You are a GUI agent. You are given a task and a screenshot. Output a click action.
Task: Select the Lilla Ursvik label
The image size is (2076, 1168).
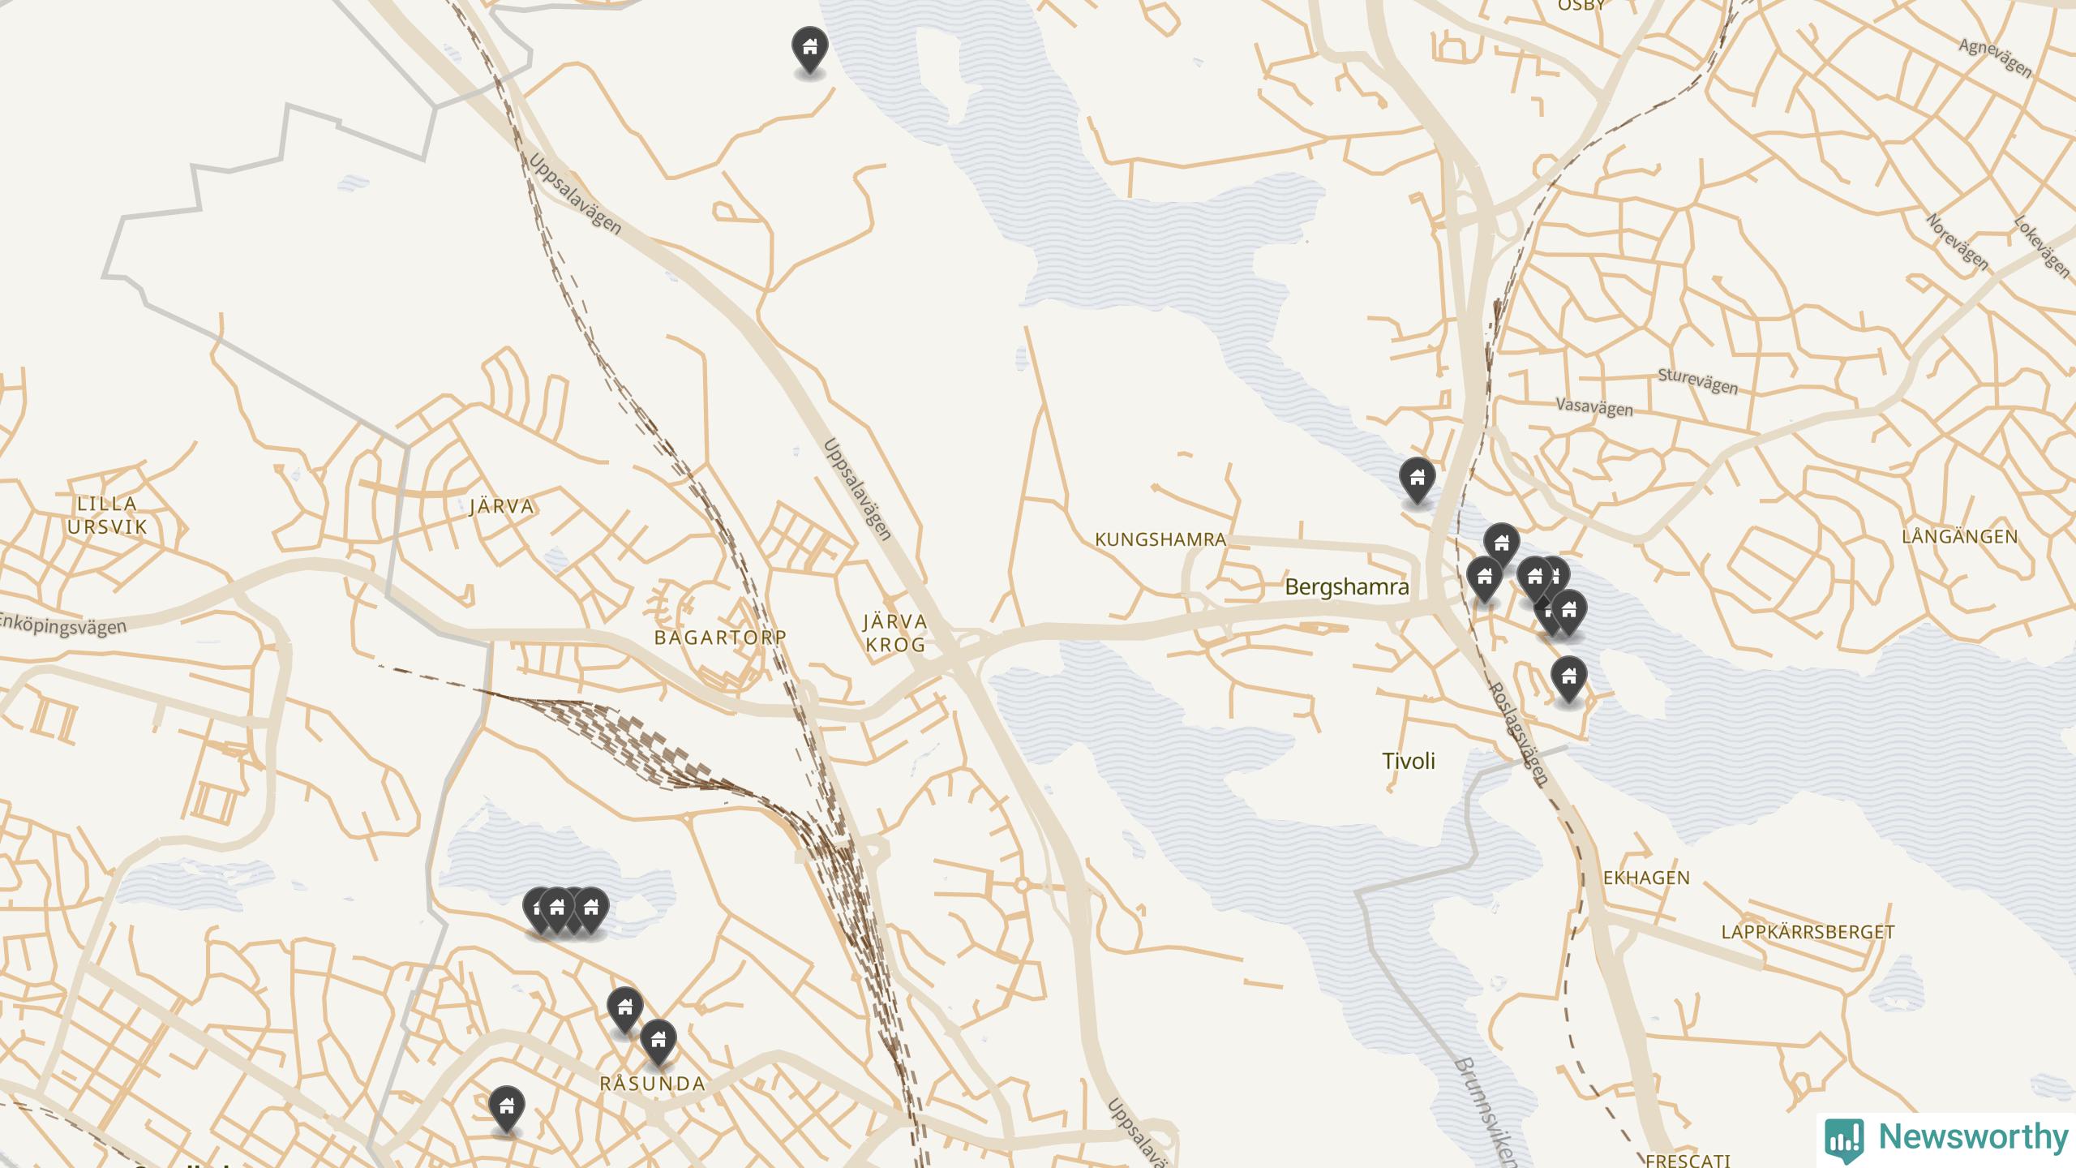coord(108,516)
